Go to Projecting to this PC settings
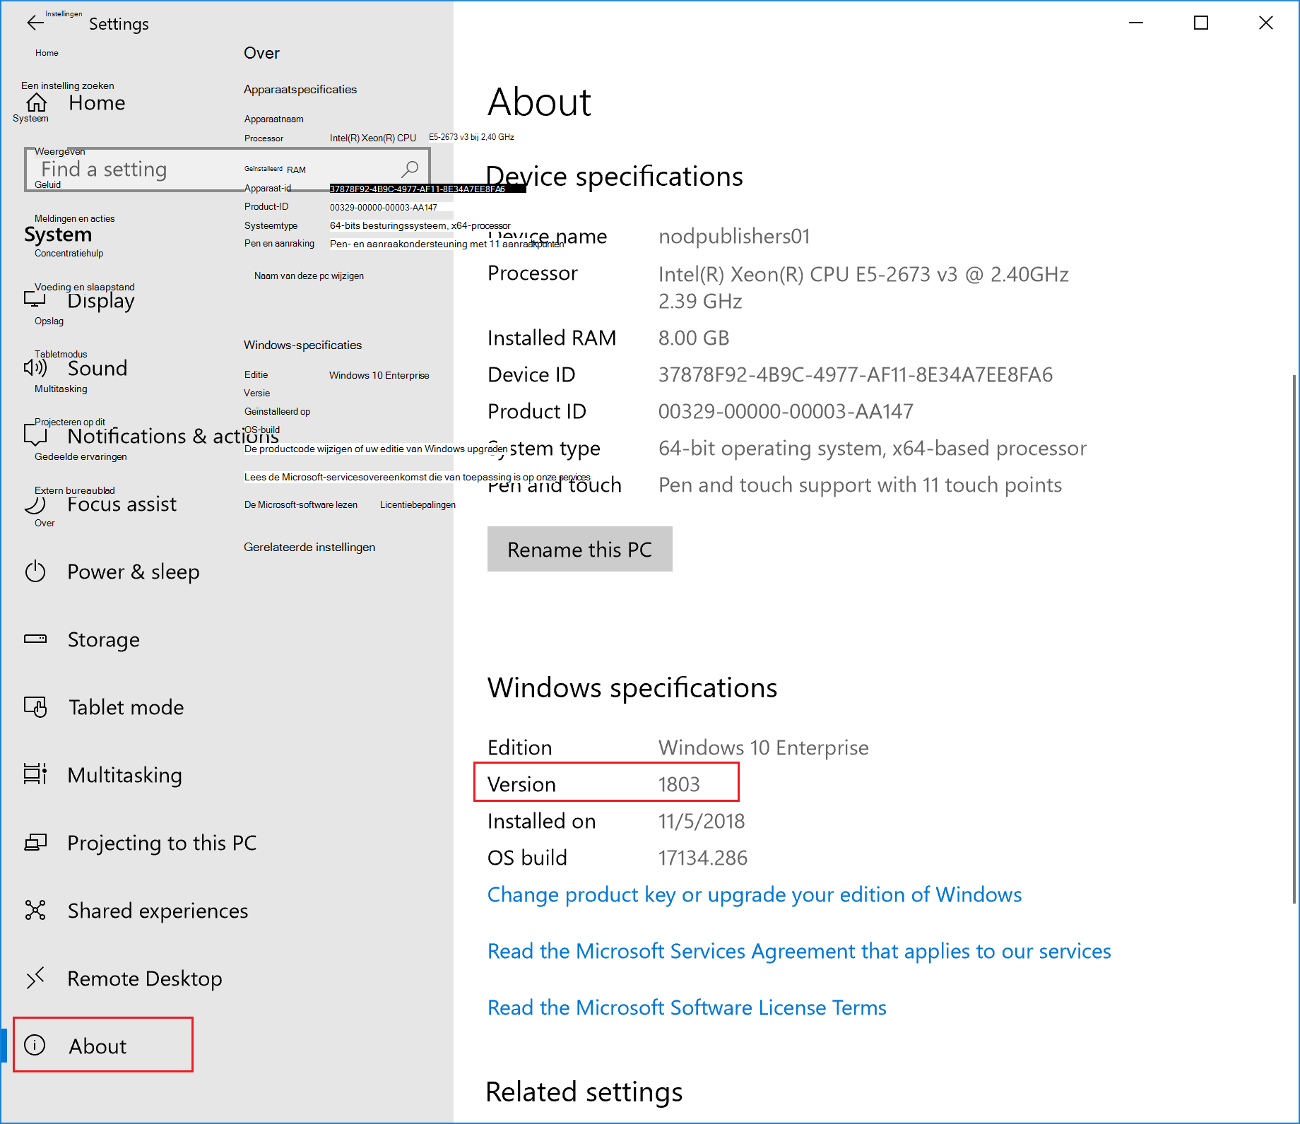Image resolution: width=1300 pixels, height=1124 pixels. tap(162, 844)
